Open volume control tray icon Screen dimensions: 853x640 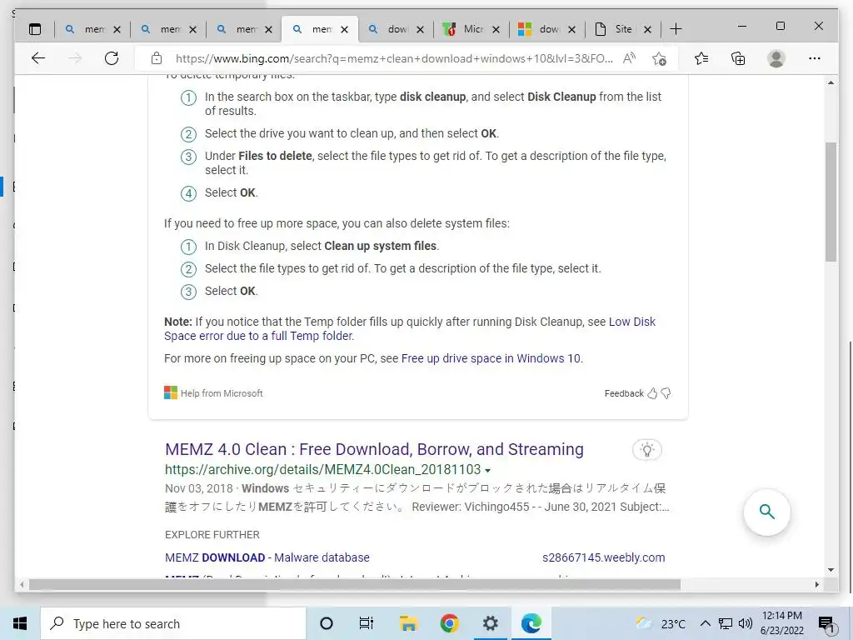746,623
